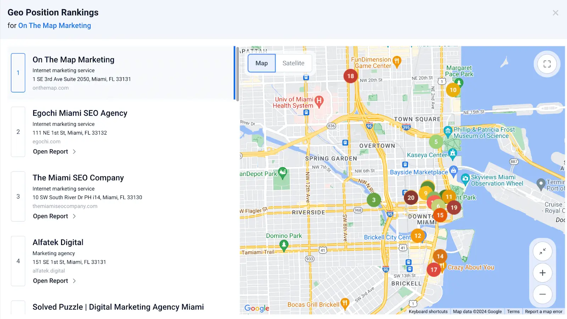This screenshot has width=567, height=319.
Task: Click Univ of Miami Health System hospital icon
Action: [x=319, y=102]
